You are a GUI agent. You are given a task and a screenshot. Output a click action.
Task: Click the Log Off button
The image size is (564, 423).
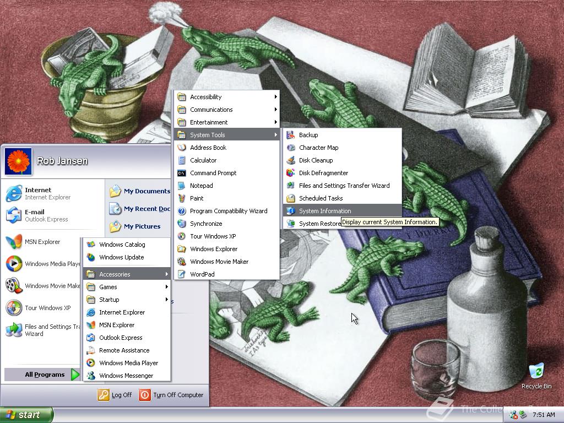point(115,394)
